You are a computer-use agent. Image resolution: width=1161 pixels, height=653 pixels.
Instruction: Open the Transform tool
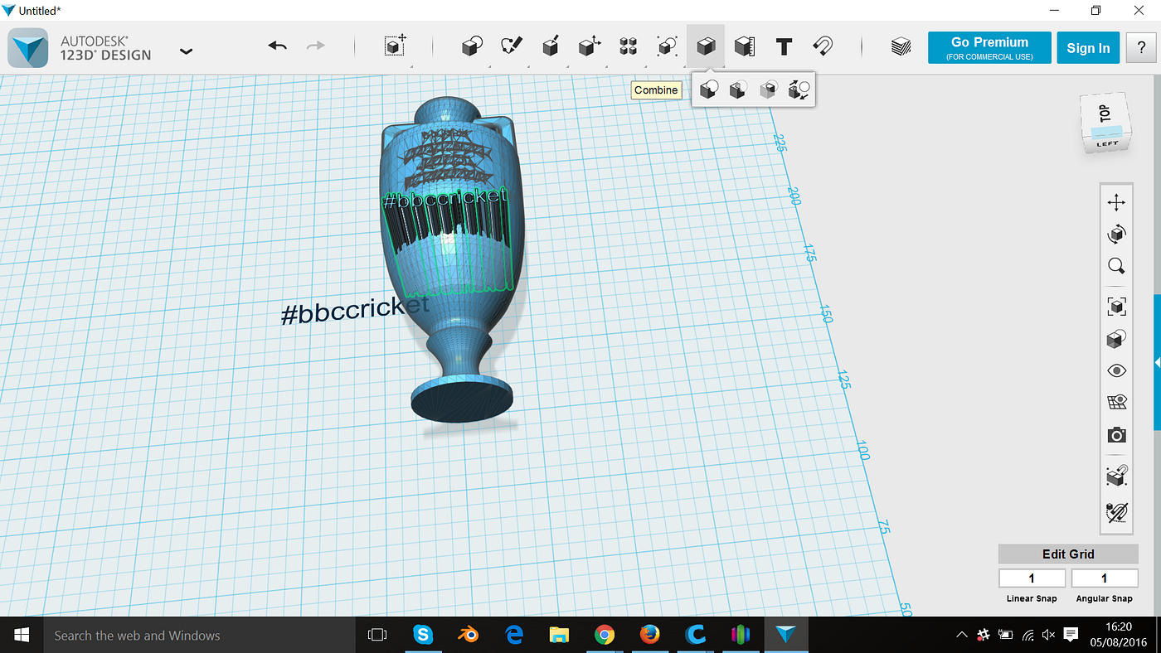396,46
